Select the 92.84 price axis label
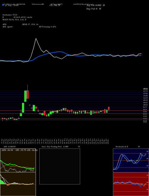Viewport: 149px width, 196px height. [145, 109]
